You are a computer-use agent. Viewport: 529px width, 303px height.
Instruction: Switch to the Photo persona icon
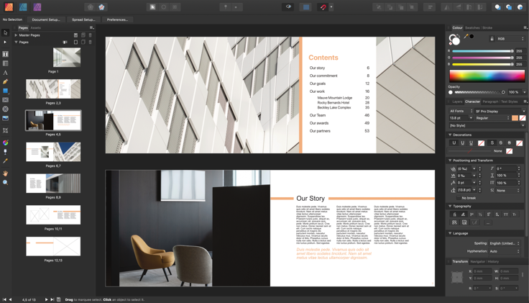pyautogui.click(x=37, y=6)
